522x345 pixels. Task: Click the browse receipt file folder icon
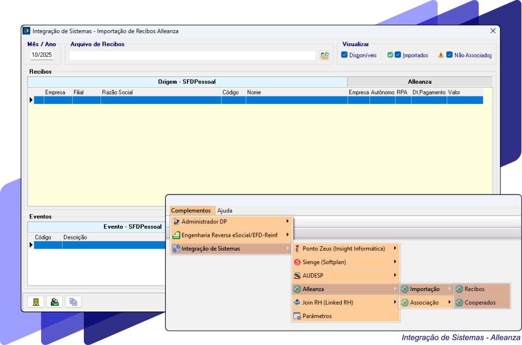tap(324, 55)
